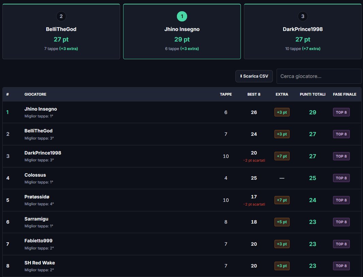The width and height of the screenshot is (363, 277).
Task: Open the Jhino Insegno first-place podium card
Action: [x=182, y=32]
